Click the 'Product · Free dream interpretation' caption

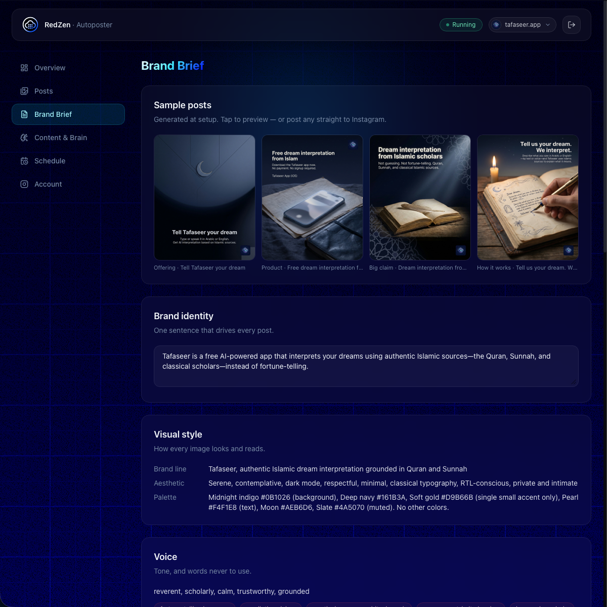coord(312,268)
